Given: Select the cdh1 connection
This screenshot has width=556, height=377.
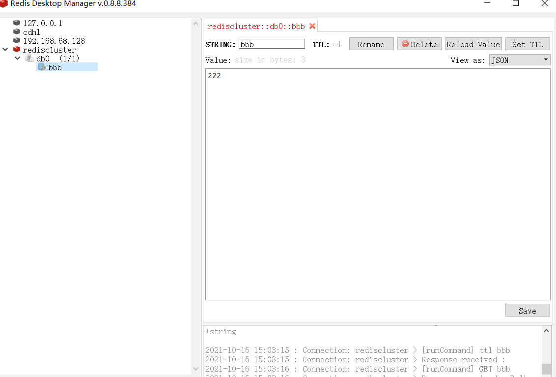Looking at the screenshot, I should point(31,32).
